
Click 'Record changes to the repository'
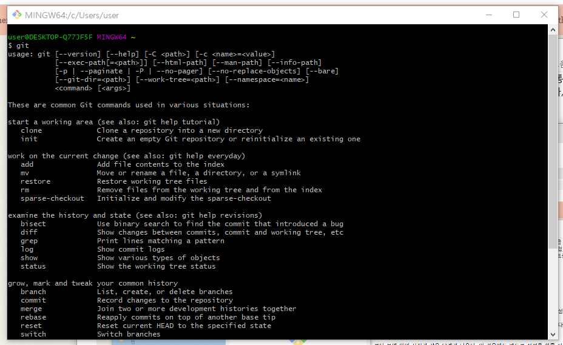point(165,300)
